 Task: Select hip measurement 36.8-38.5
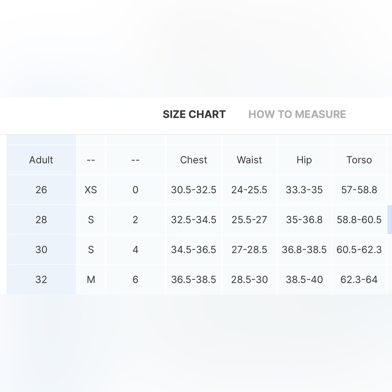(304, 250)
